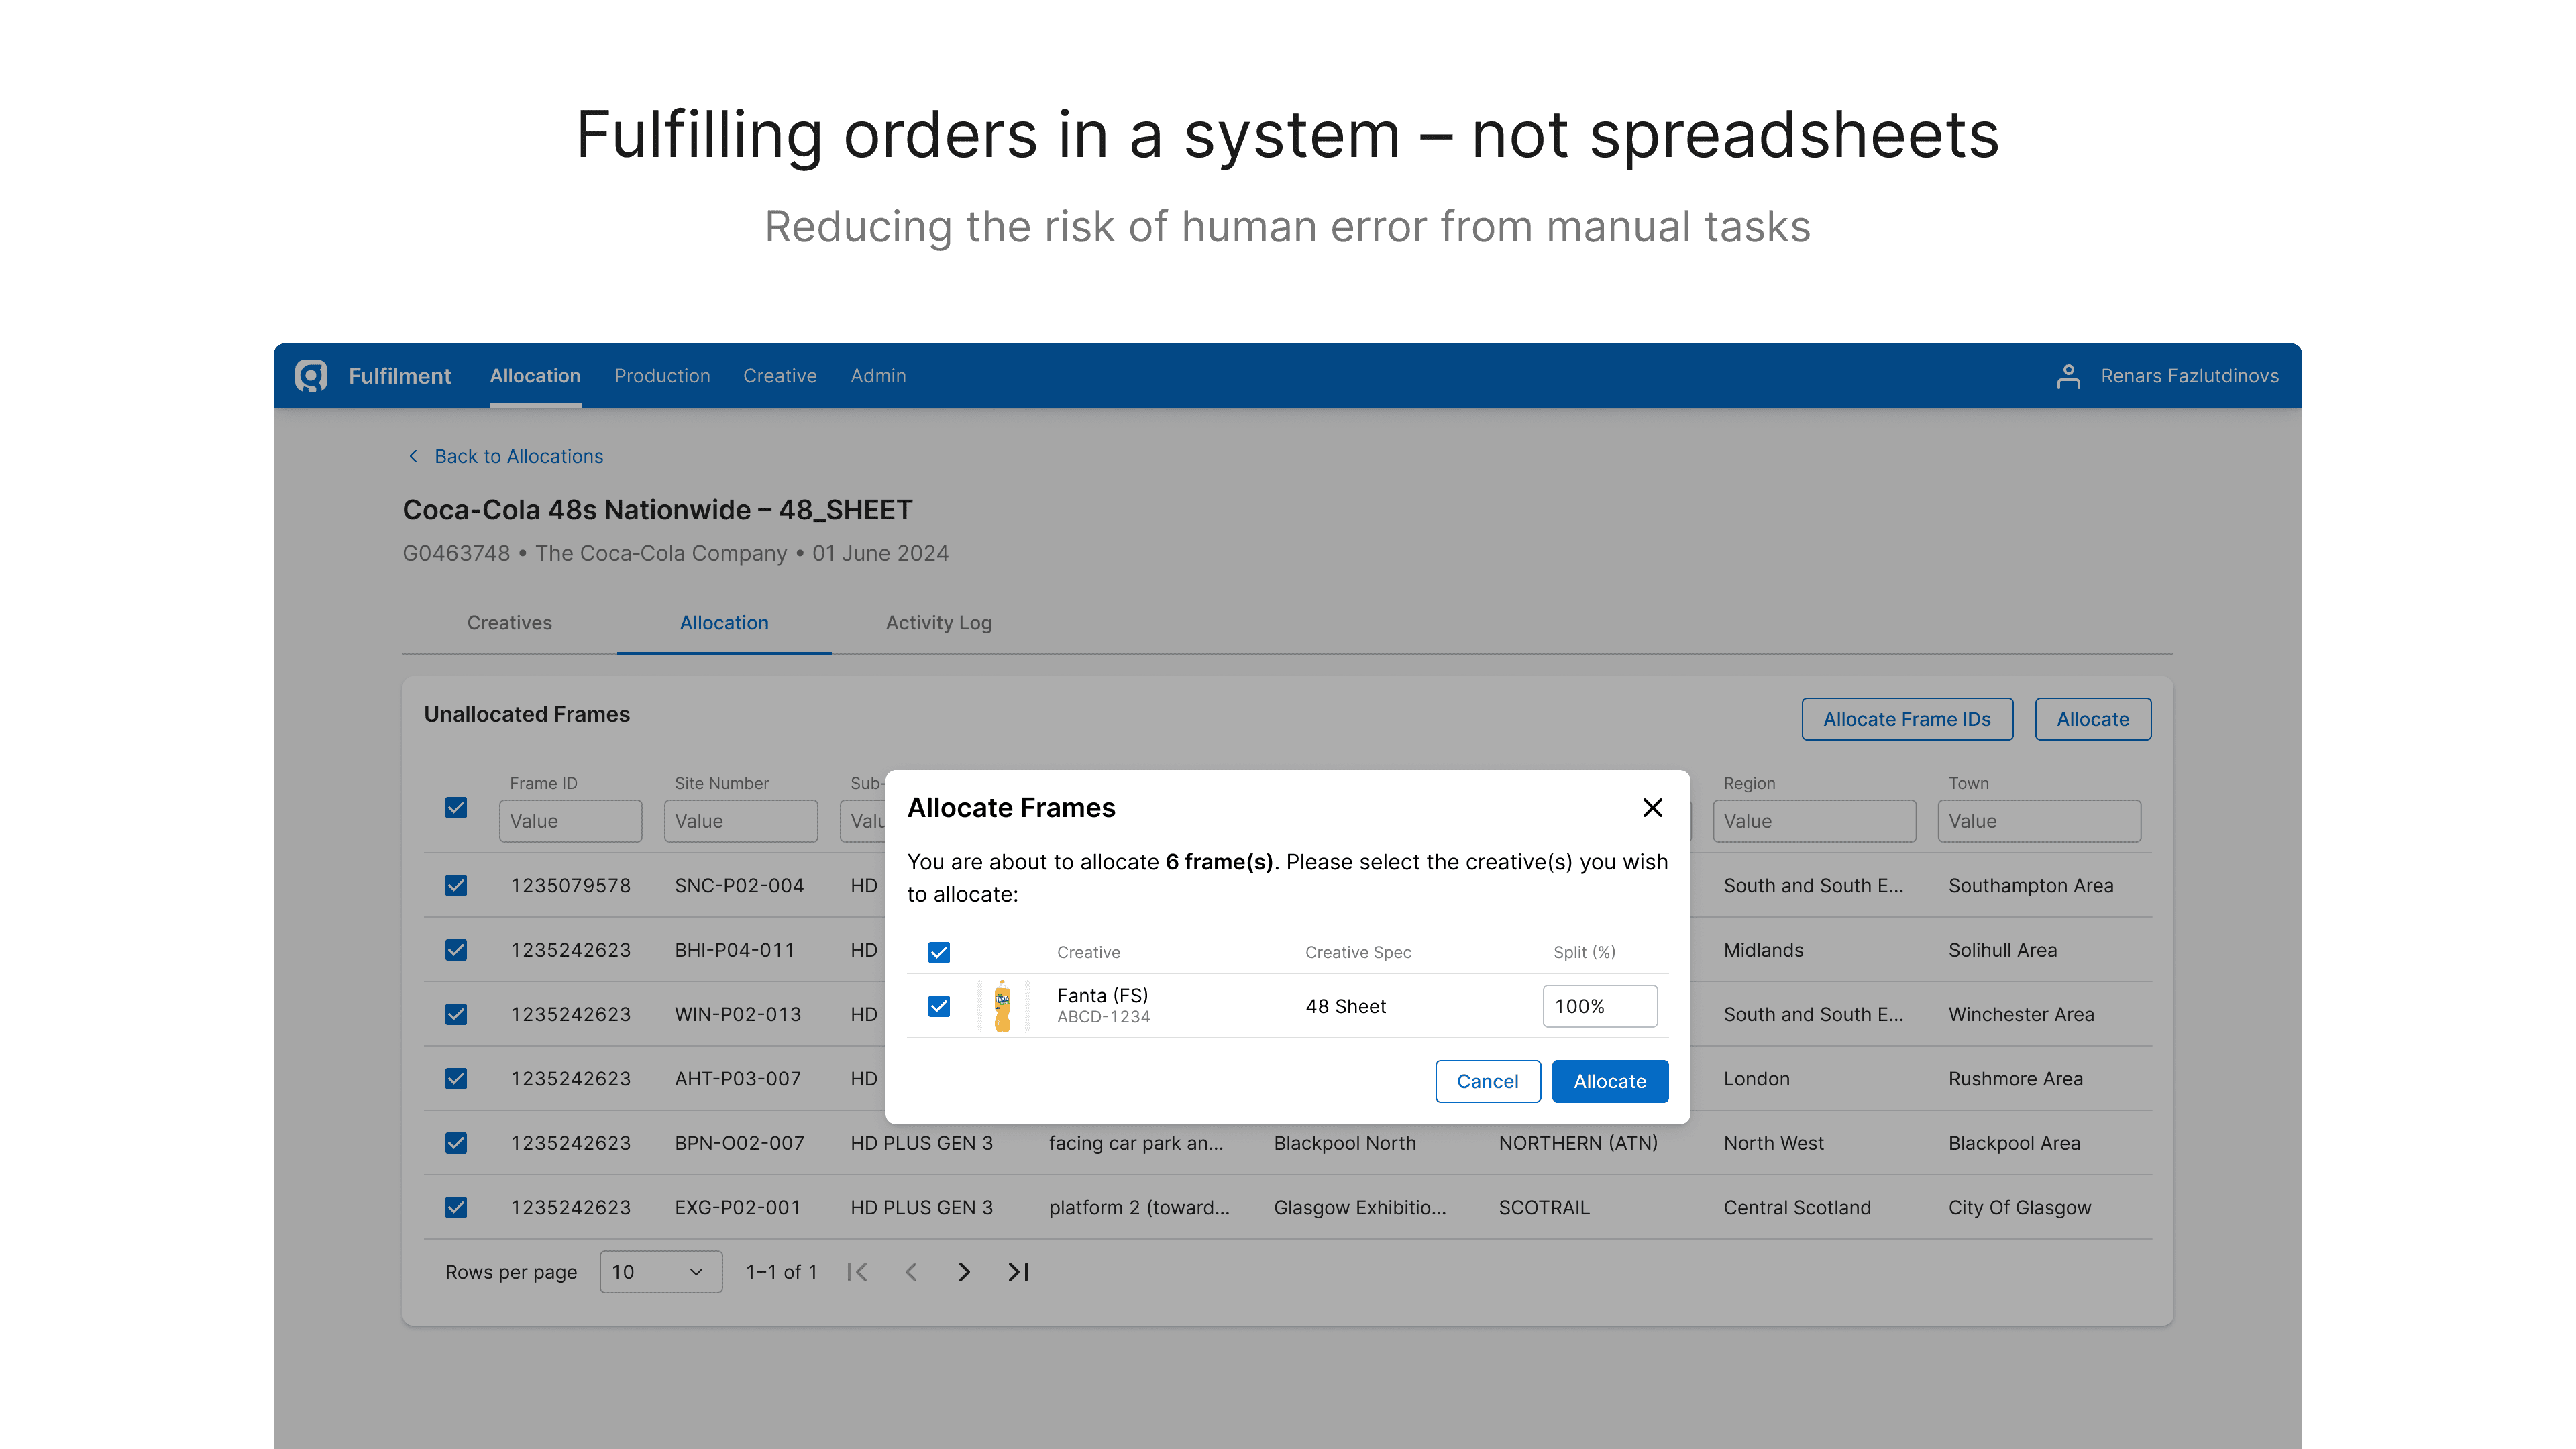The image size is (2576, 1449).
Task: Open the Creatives tab
Action: [509, 623]
